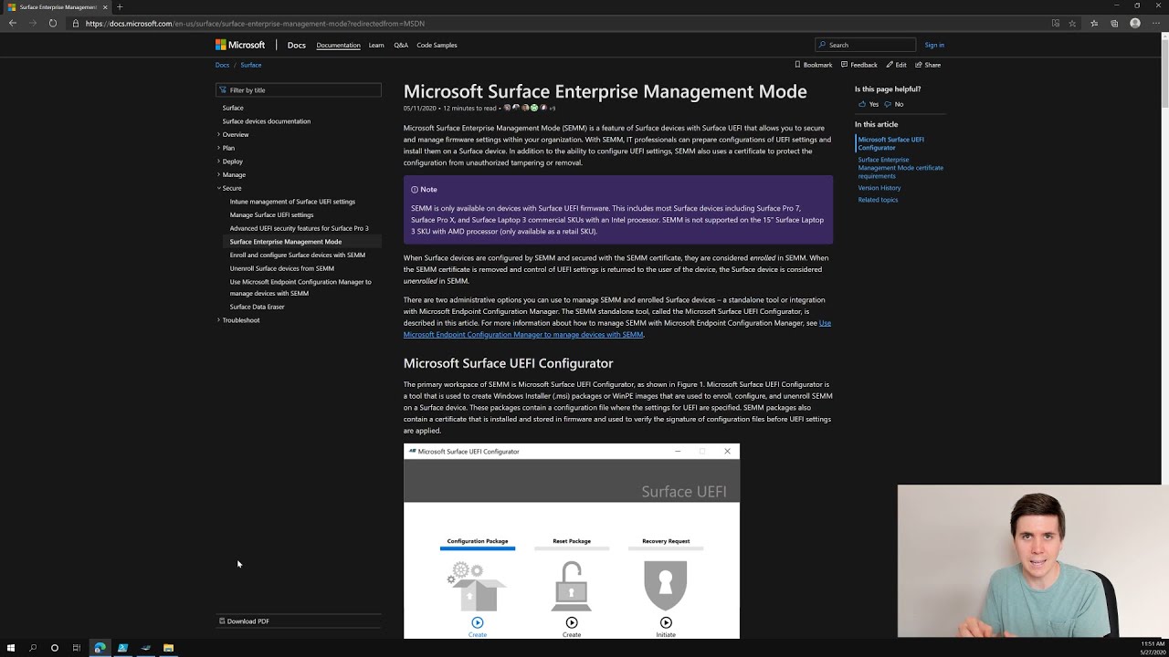Click the Edit pencil option
The width and height of the screenshot is (1169, 657).
tap(897, 65)
